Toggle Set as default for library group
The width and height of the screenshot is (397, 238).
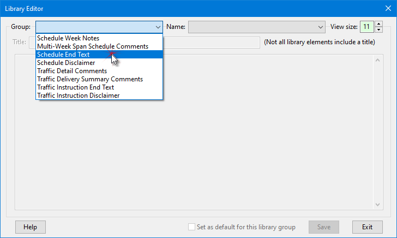191,227
